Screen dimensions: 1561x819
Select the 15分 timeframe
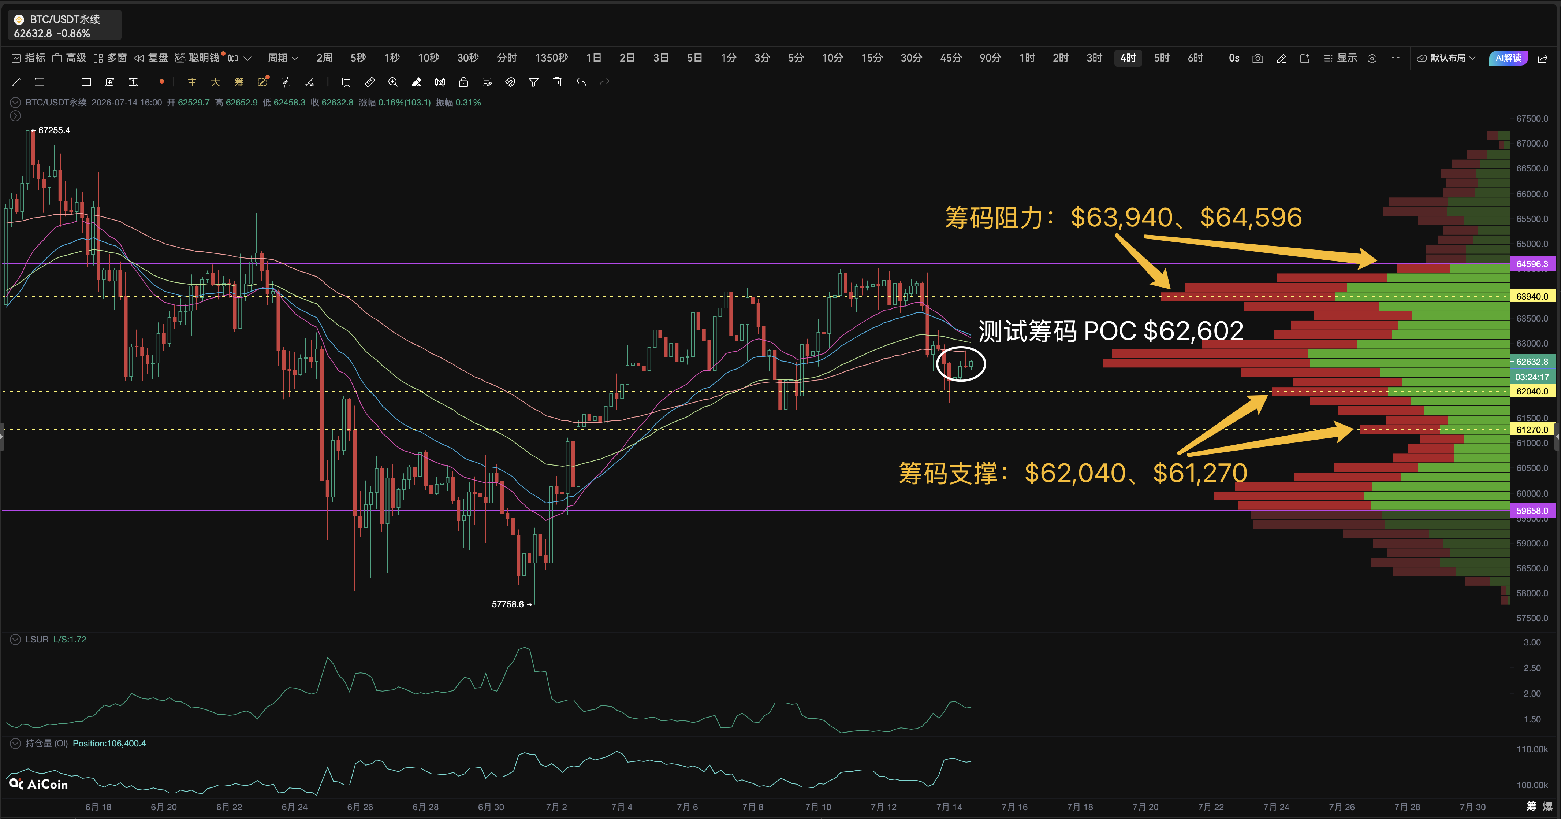(x=872, y=58)
